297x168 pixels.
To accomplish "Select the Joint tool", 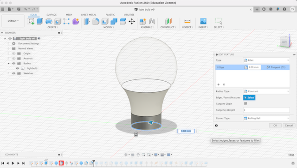I will (x=152, y=21).
